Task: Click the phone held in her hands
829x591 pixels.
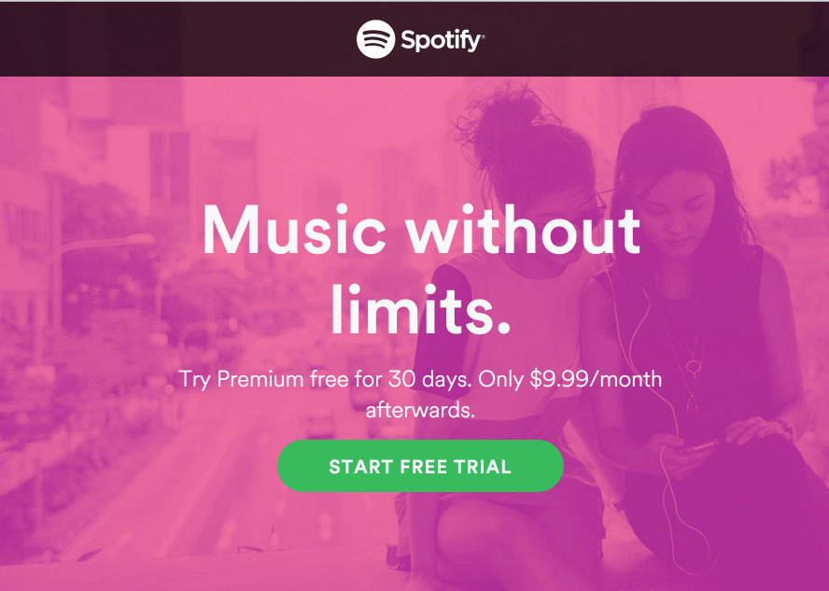Action: point(699,447)
